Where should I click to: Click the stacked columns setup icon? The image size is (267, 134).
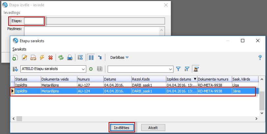pos(100,69)
